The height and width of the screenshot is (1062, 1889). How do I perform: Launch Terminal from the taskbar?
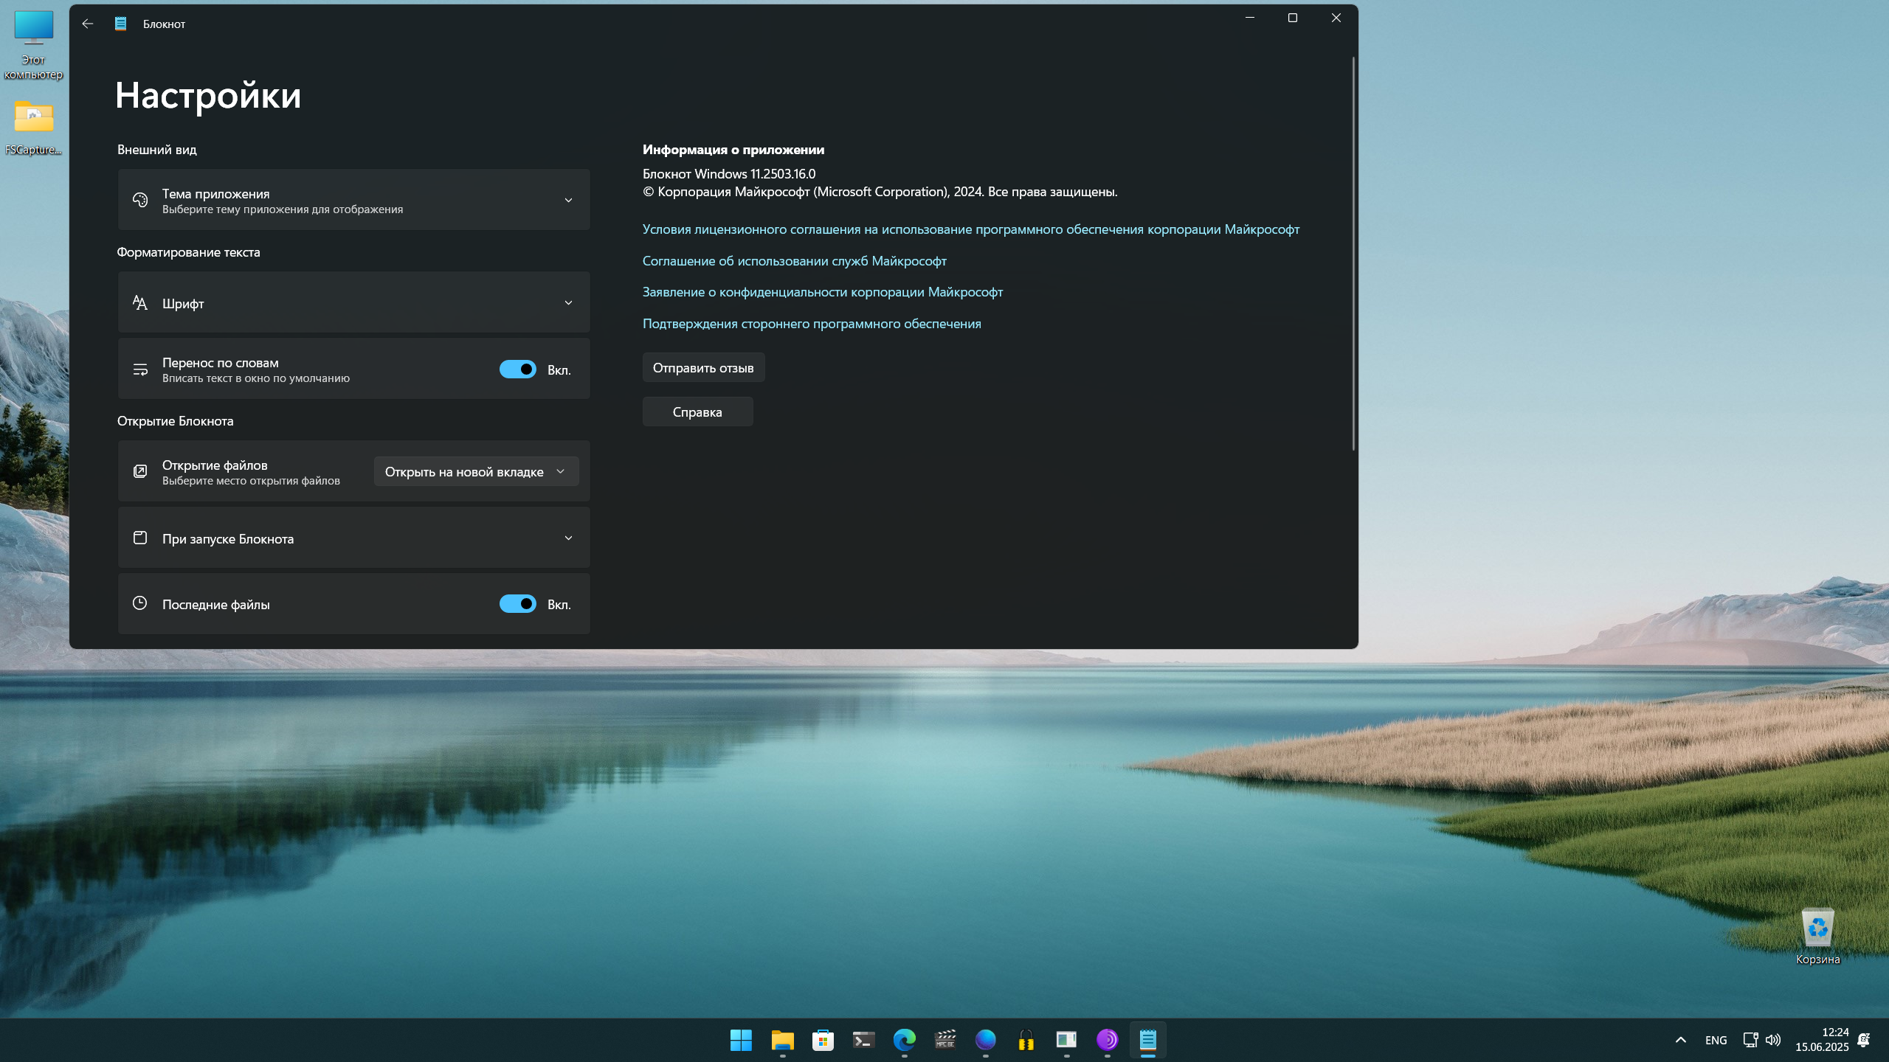pyautogui.click(x=863, y=1040)
